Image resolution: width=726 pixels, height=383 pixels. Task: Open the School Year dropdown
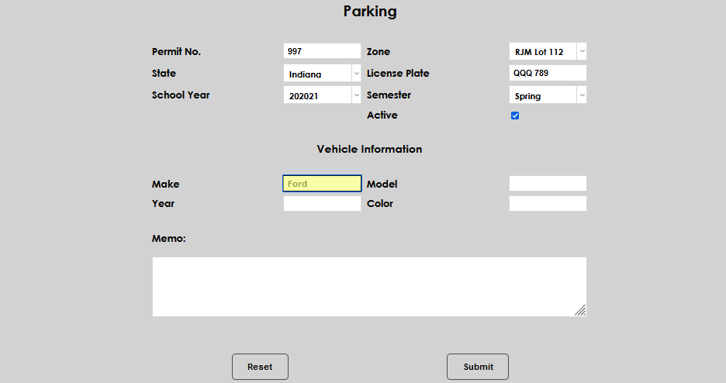(x=322, y=95)
